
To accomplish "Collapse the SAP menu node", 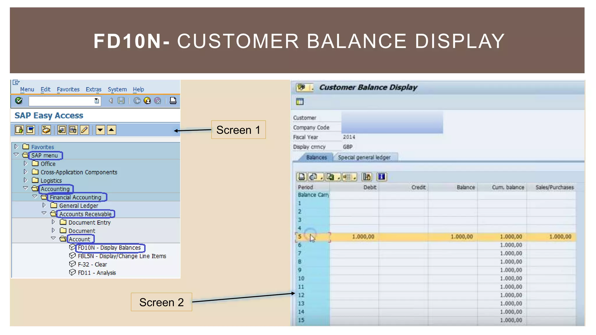I will (16, 155).
